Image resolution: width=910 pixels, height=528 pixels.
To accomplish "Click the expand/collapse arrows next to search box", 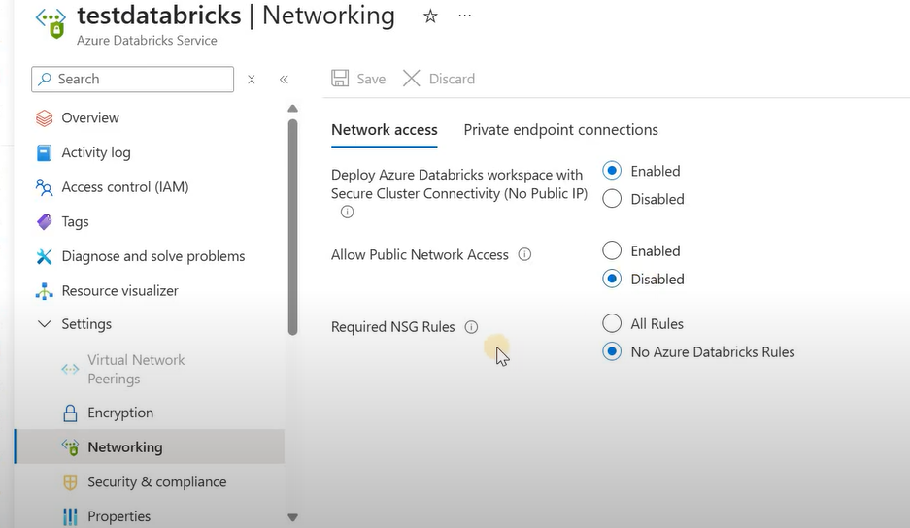I will coord(251,80).
